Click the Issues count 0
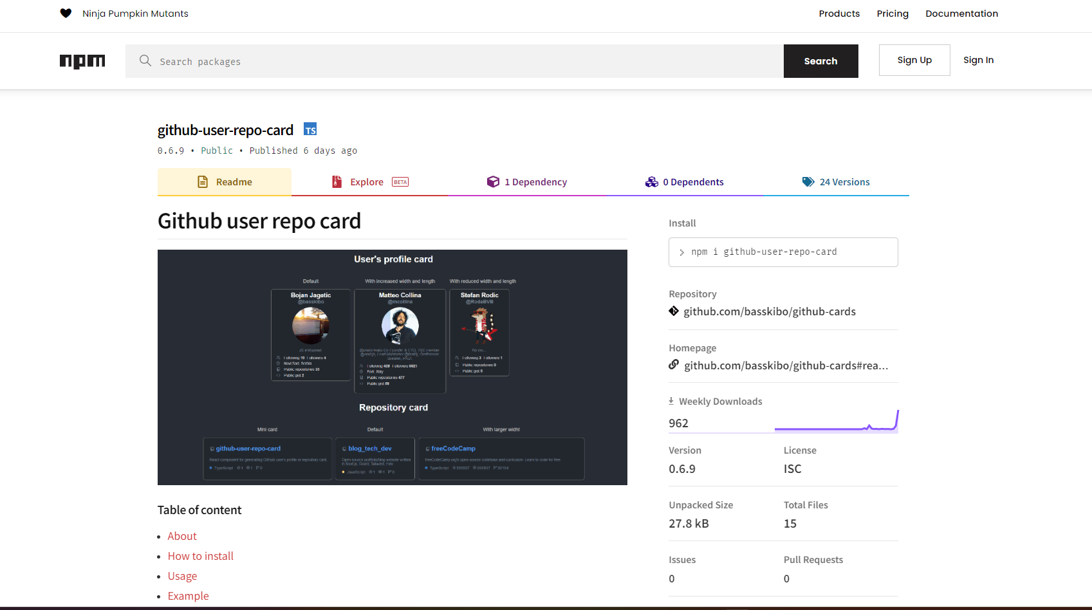 pos(672,578)
